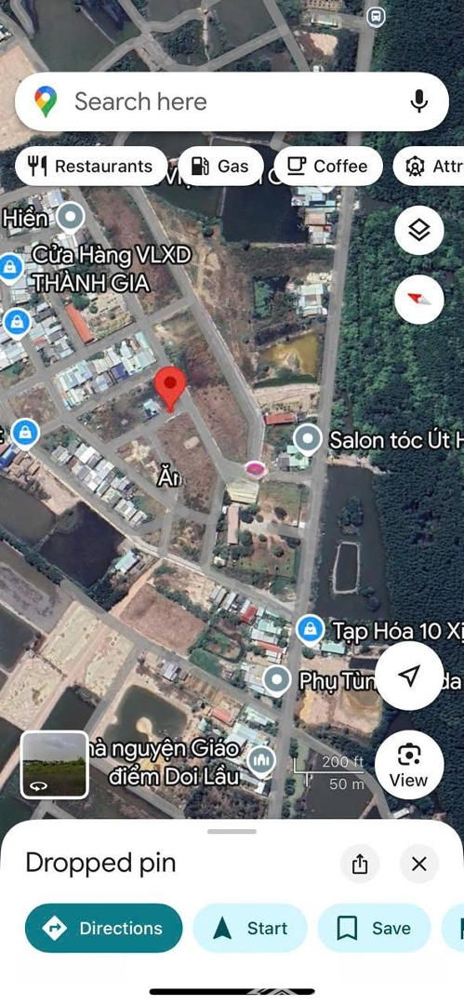Tap the Start navigation button

pos(250,928)
